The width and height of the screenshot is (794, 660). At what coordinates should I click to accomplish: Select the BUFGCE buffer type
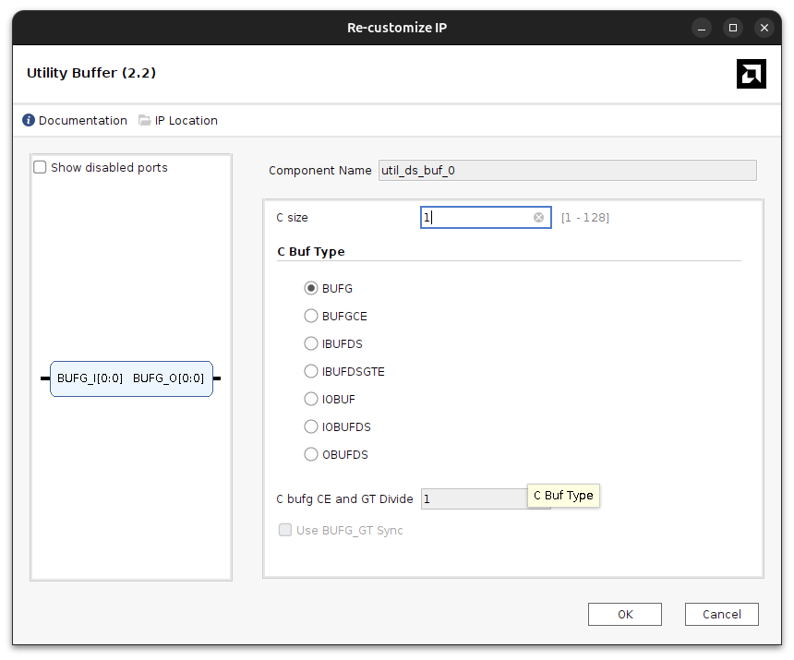point(311,316)
